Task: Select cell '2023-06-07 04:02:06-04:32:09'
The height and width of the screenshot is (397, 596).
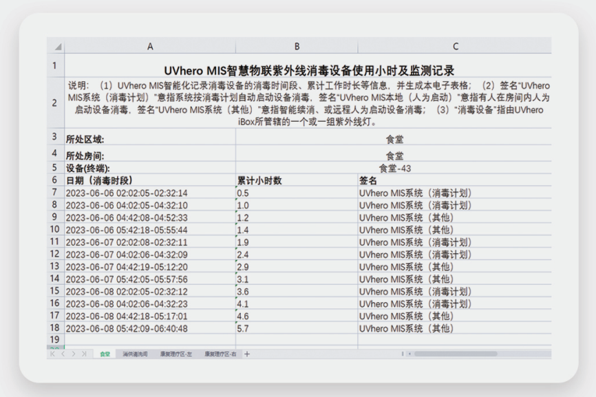Action: click(x=150, y=254)
